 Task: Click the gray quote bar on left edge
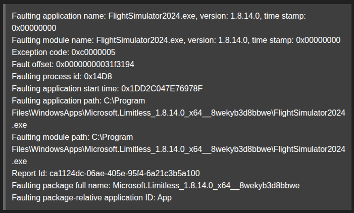pyautogui.click(x=4, y=107)
